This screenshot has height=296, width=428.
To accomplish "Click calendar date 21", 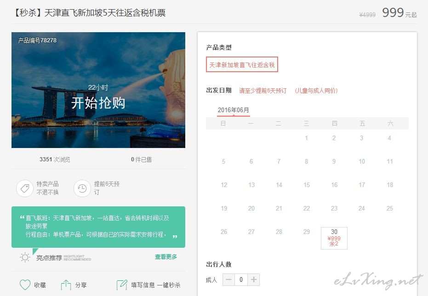I will click(x=279, y=208).
